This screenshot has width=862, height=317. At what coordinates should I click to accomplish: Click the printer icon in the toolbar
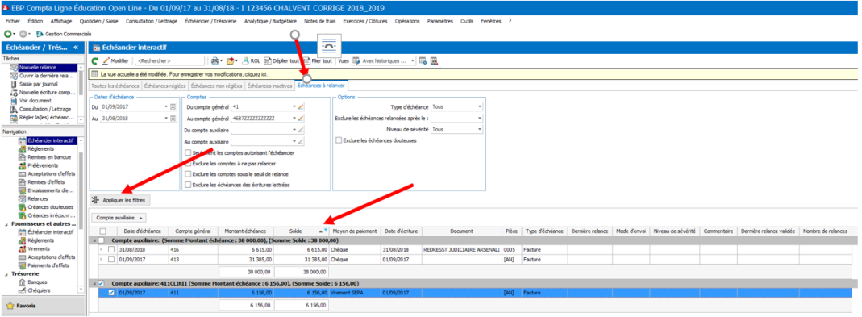pyautogui.click(x=215, y=61)
